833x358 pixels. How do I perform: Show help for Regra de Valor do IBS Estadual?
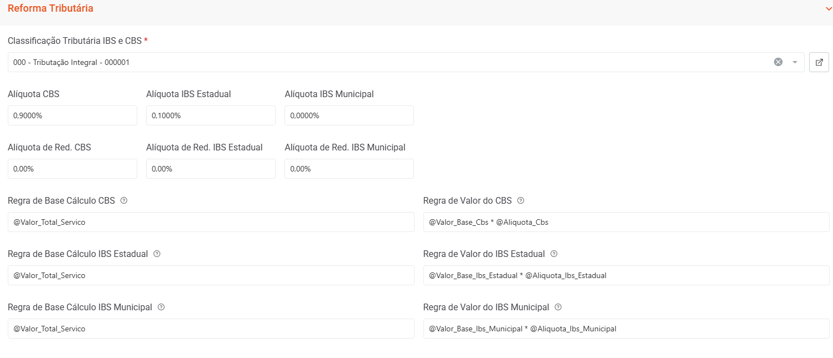pyautogui.click(x=553, y=254)
